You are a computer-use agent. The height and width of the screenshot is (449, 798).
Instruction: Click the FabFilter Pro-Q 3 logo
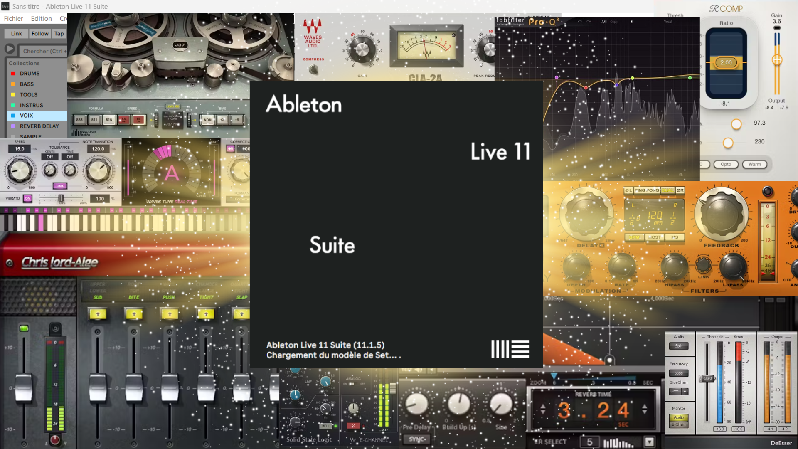(x=527, y=21)
